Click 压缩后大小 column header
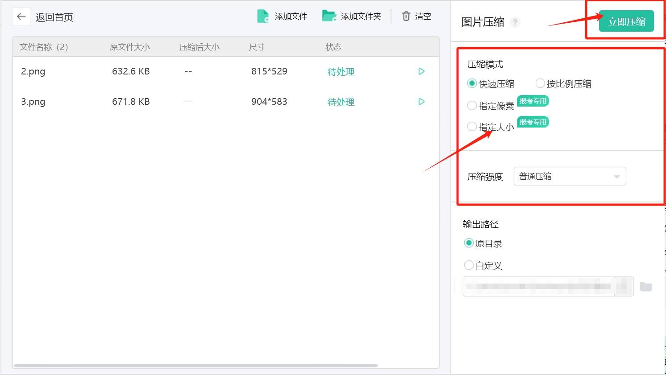This screenshot has height=375, width=666. point(200,47)
